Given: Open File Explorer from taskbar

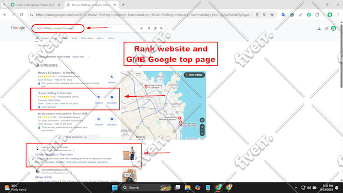Looking at the screenshot, I should [x=188, y=187].
